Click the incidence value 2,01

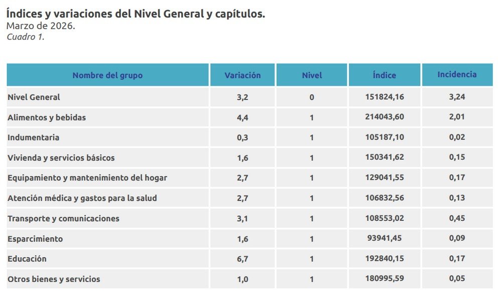point(457,117)
